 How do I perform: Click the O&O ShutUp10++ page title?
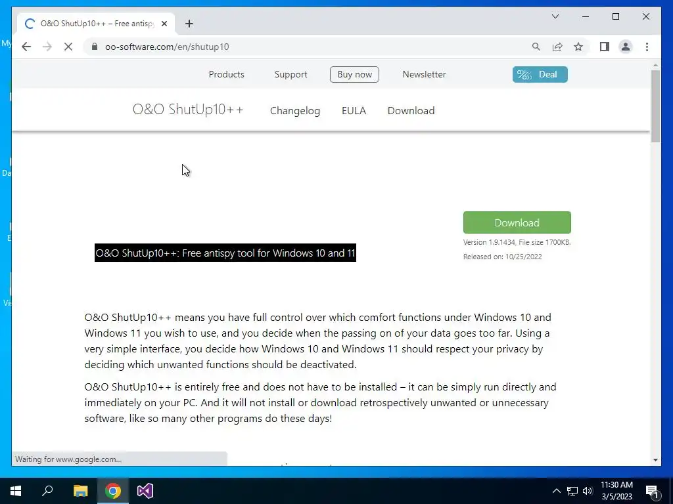pyautogui.click(x=187, y=110)
